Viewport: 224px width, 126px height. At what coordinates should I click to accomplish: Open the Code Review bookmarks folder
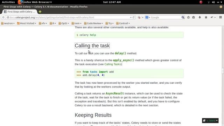pyautogui.click(x=93, y=23)
